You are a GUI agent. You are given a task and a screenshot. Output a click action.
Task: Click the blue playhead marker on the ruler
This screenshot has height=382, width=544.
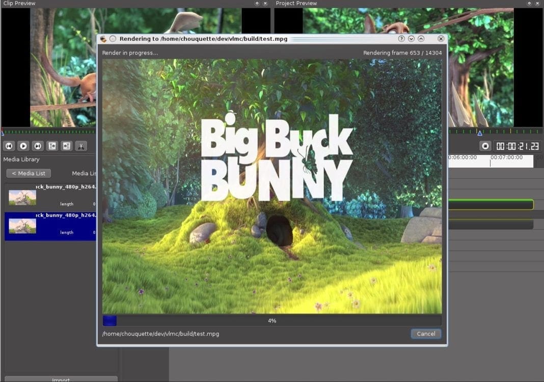point(479,133)
